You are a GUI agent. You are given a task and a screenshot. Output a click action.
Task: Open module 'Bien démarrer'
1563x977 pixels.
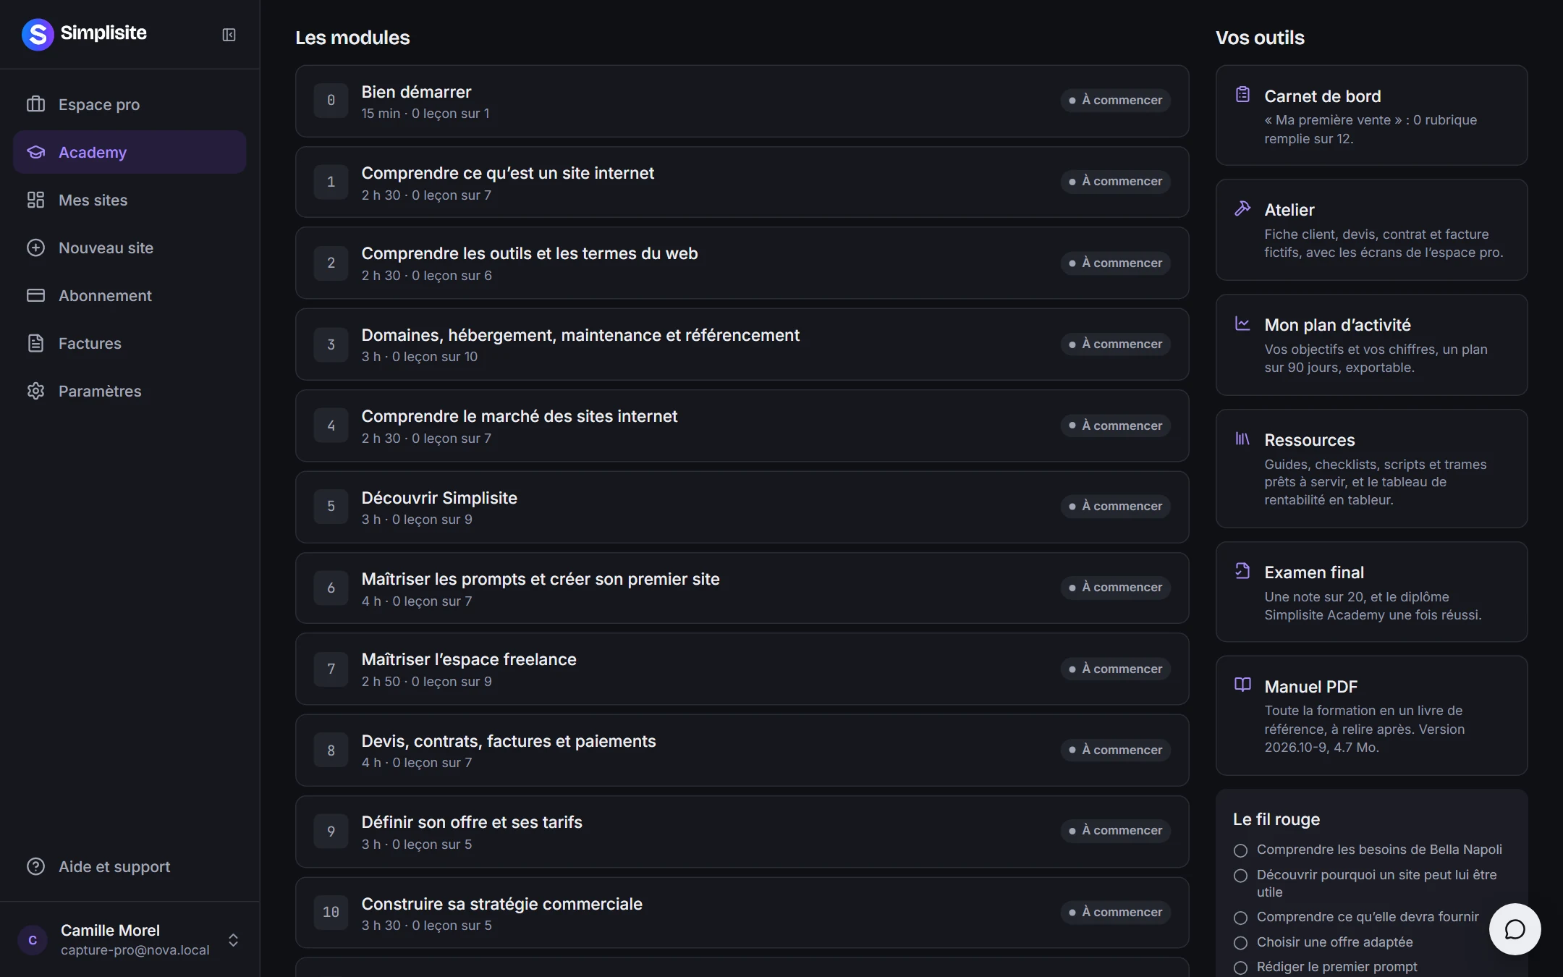742,101
